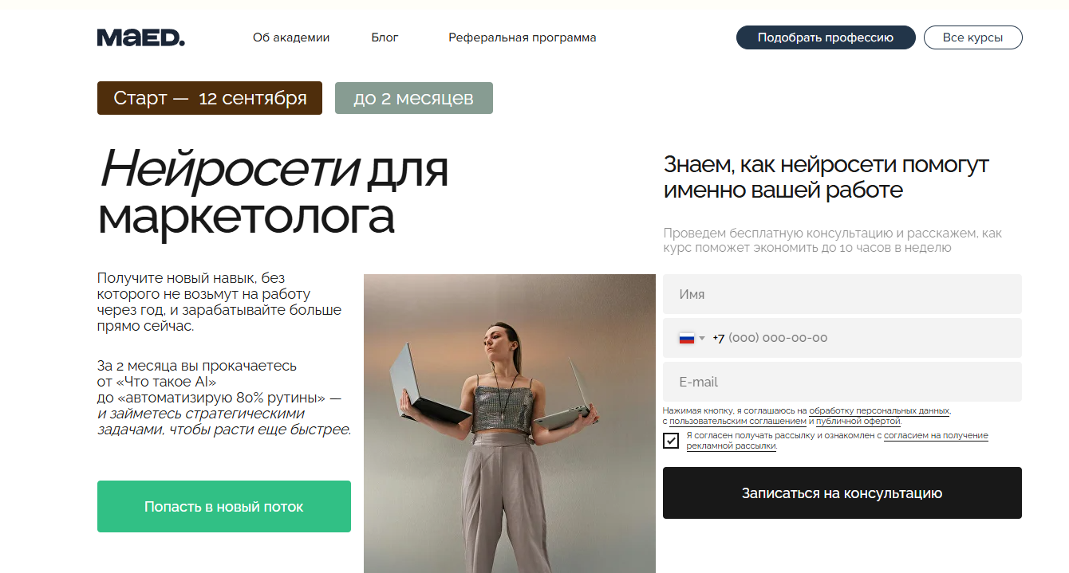Focus the phone number field

tap(842, 338)
